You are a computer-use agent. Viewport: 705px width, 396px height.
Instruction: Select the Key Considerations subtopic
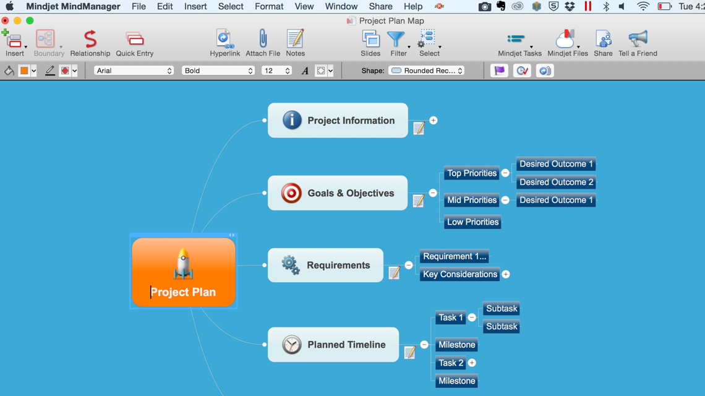point(460,274)
